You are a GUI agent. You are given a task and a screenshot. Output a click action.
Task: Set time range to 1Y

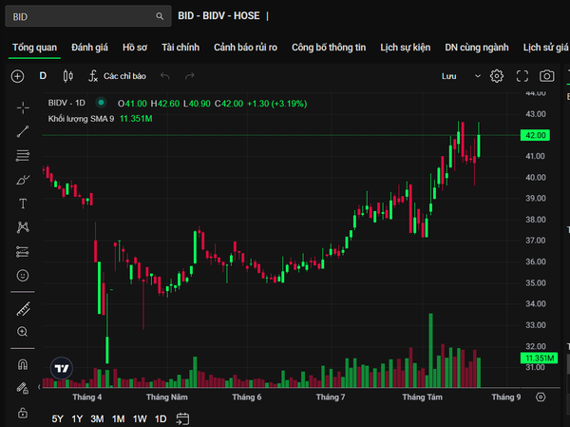click(77, 419)
